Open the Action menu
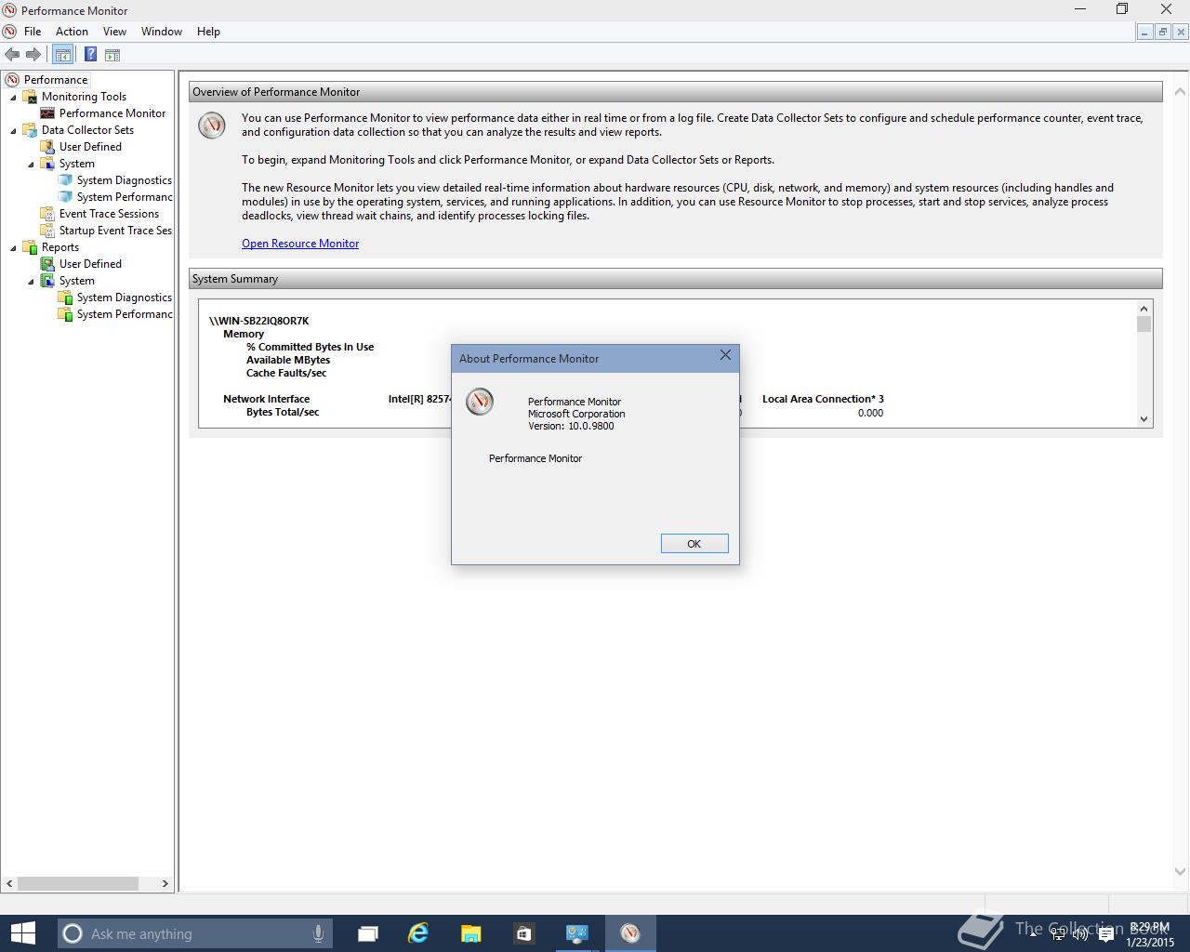1190x952 pixels. coord(72,32)
